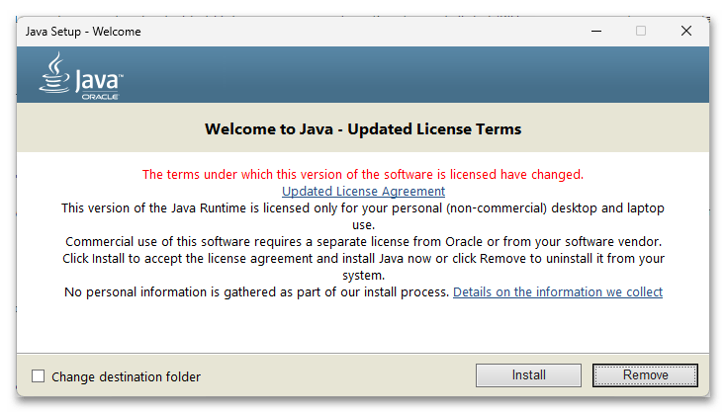Click the Remove button

pos(645,374)
